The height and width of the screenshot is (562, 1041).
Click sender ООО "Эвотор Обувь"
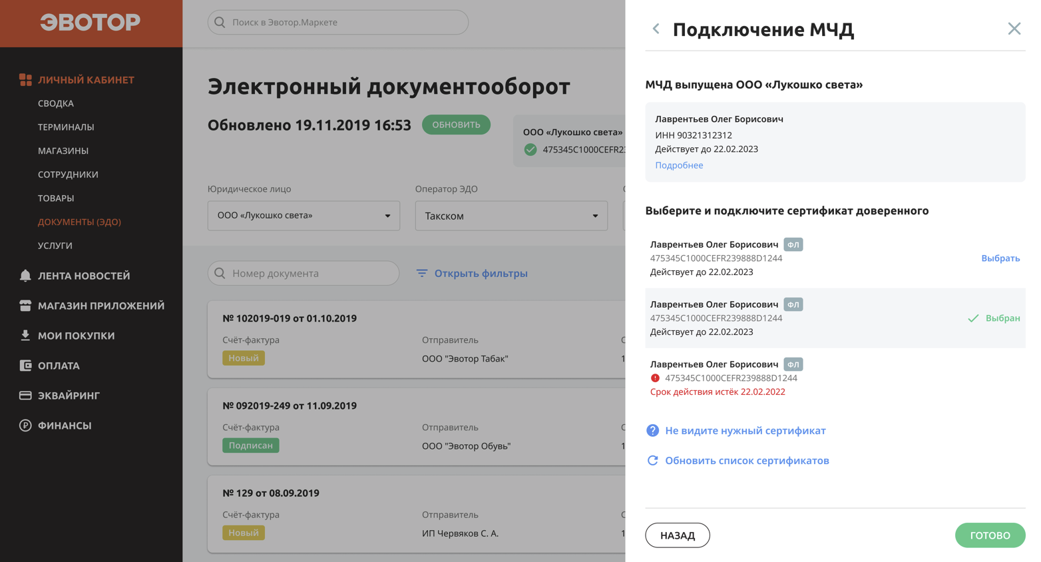click(x=467, y=446)
